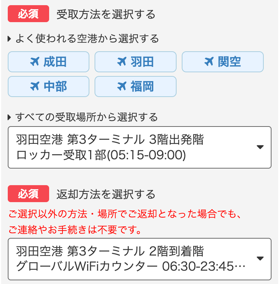
Task: Click the 必須 badge beside 受取方法を選択する
Action: pos(28,14)
